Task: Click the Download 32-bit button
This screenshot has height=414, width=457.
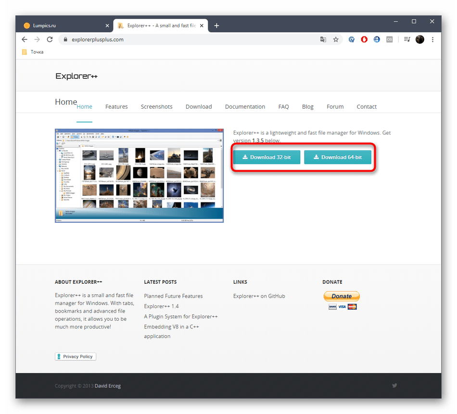Action: [x=267, y=157]
